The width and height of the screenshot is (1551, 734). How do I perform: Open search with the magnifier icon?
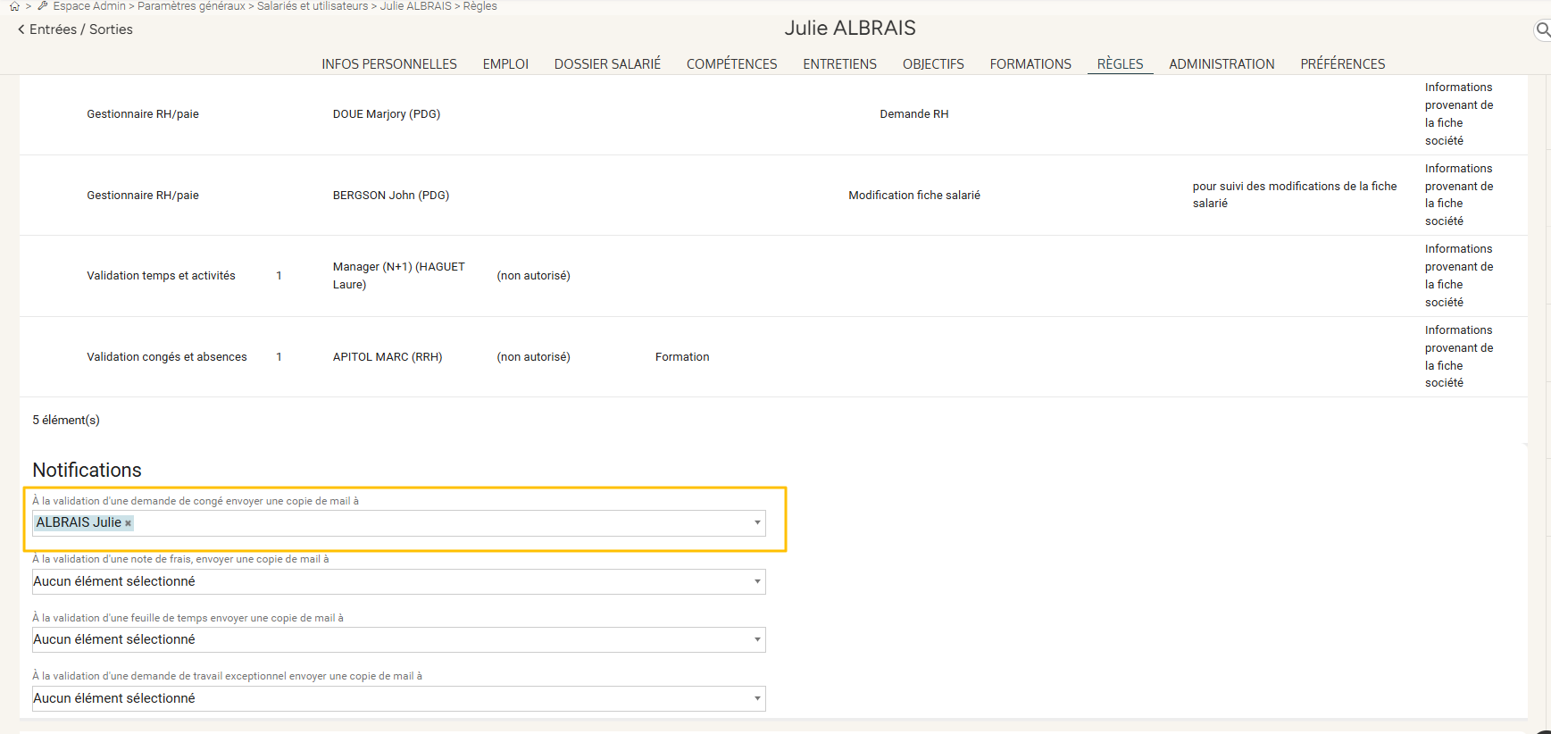tap(1542, 30)
